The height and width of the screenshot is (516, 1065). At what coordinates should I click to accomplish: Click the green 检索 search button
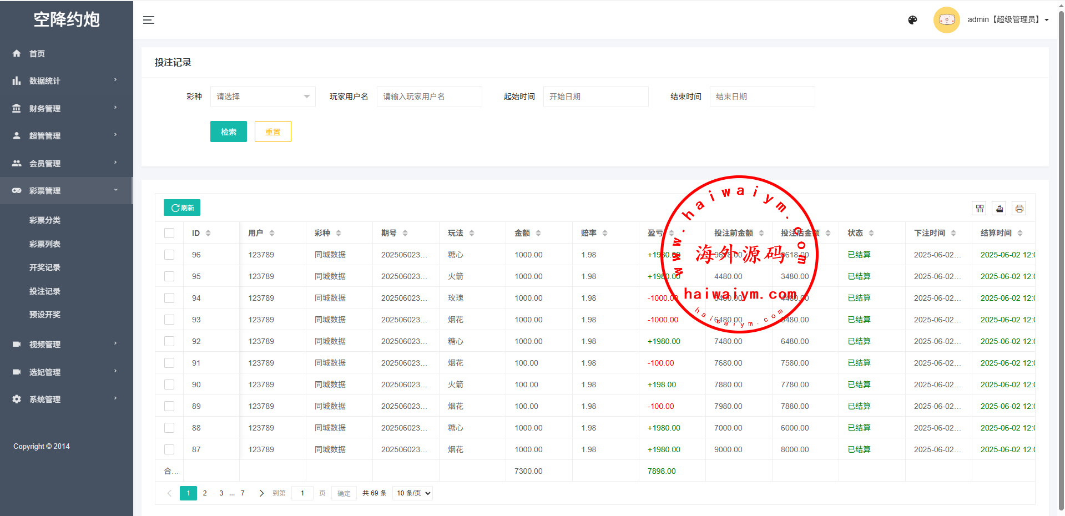click(x=228, y=132)
